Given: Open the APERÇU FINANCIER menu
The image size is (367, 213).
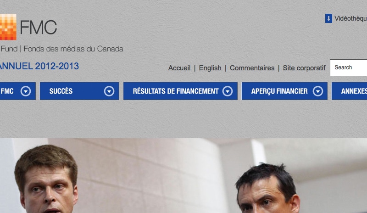Looking at the screenshot, I should coord(284,91).
